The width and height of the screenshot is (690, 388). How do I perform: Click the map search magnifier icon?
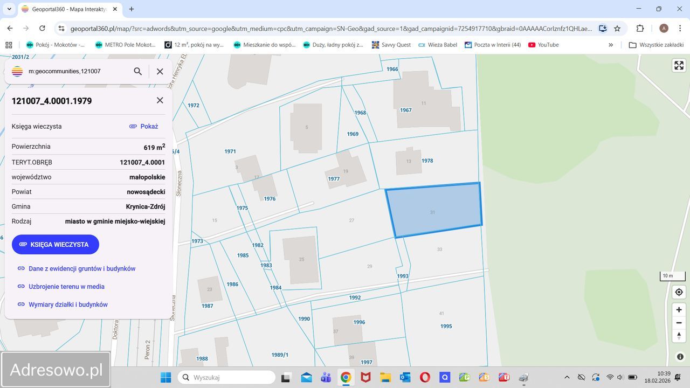pyautogui.click(x=138, y=71)
